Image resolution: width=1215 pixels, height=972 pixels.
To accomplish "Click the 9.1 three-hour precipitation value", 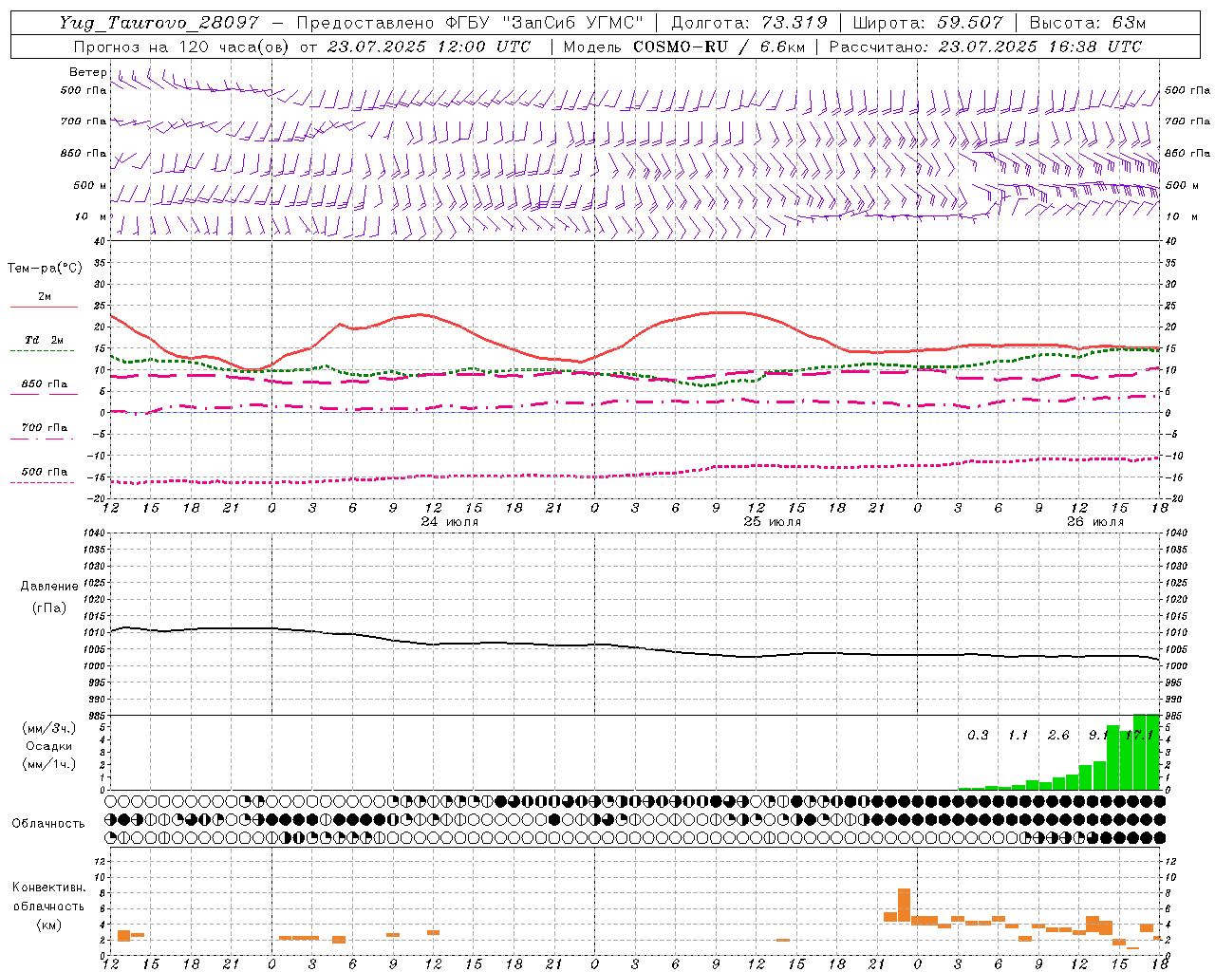I will [1098, 736].
